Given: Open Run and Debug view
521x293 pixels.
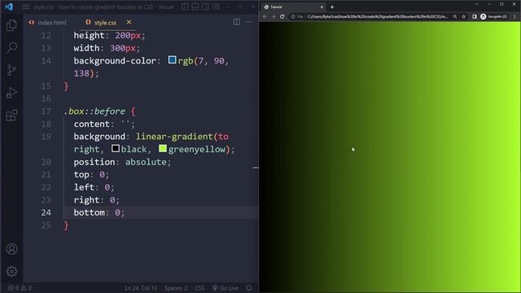Looking at the screenshot, I should coord(11,93).
